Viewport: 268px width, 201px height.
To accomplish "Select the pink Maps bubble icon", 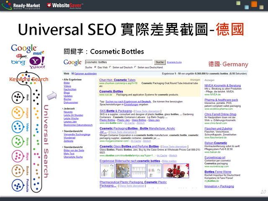I will pyautogui.click(x=18, y=156).
